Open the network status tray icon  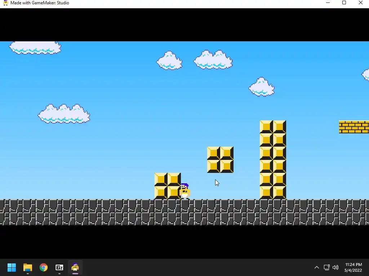pos(326,267)
